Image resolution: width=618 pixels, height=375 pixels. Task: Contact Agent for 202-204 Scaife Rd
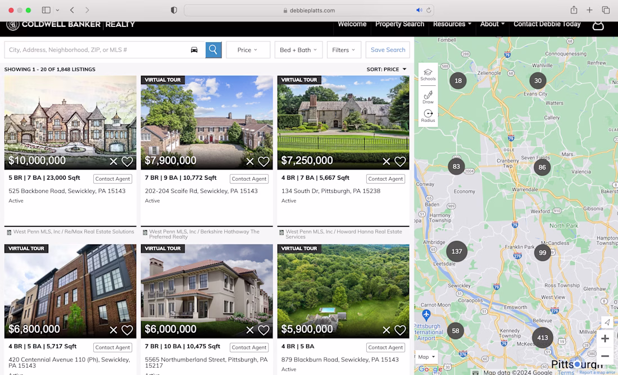coord(249,179)
